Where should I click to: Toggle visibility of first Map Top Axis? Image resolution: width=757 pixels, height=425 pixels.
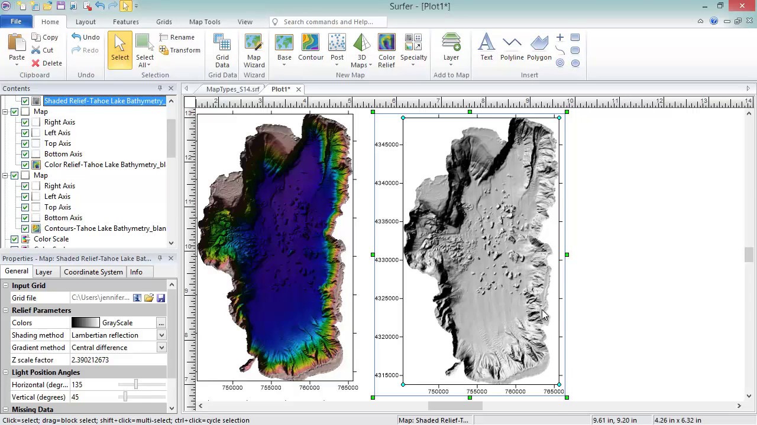[x=25, y=143]
